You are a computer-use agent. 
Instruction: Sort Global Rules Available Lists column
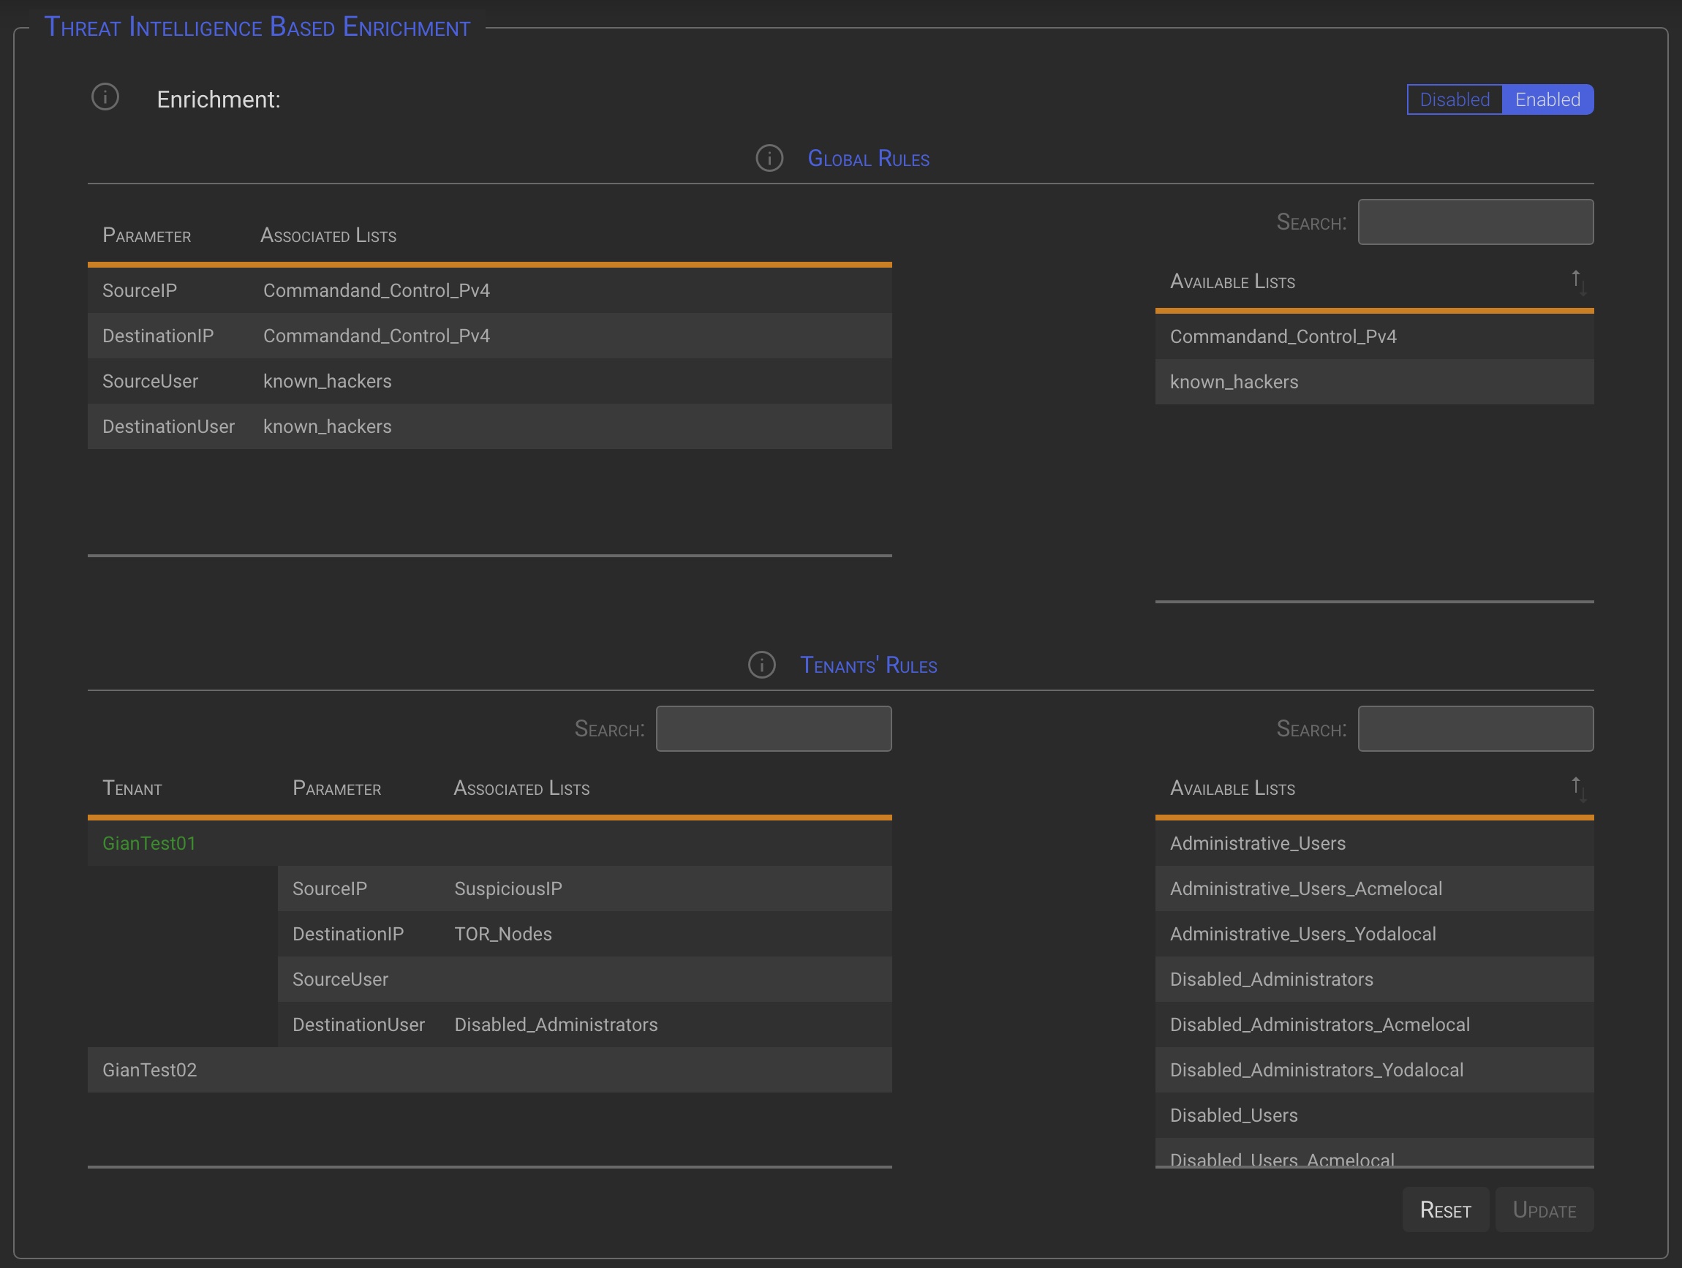pos(1578,282)
